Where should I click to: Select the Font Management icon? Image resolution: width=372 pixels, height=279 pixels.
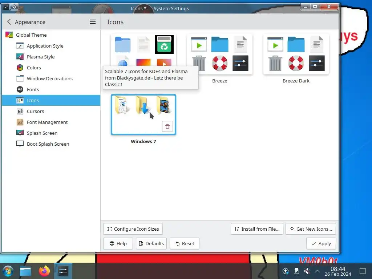pyautogui.click(x=20, y=122)
